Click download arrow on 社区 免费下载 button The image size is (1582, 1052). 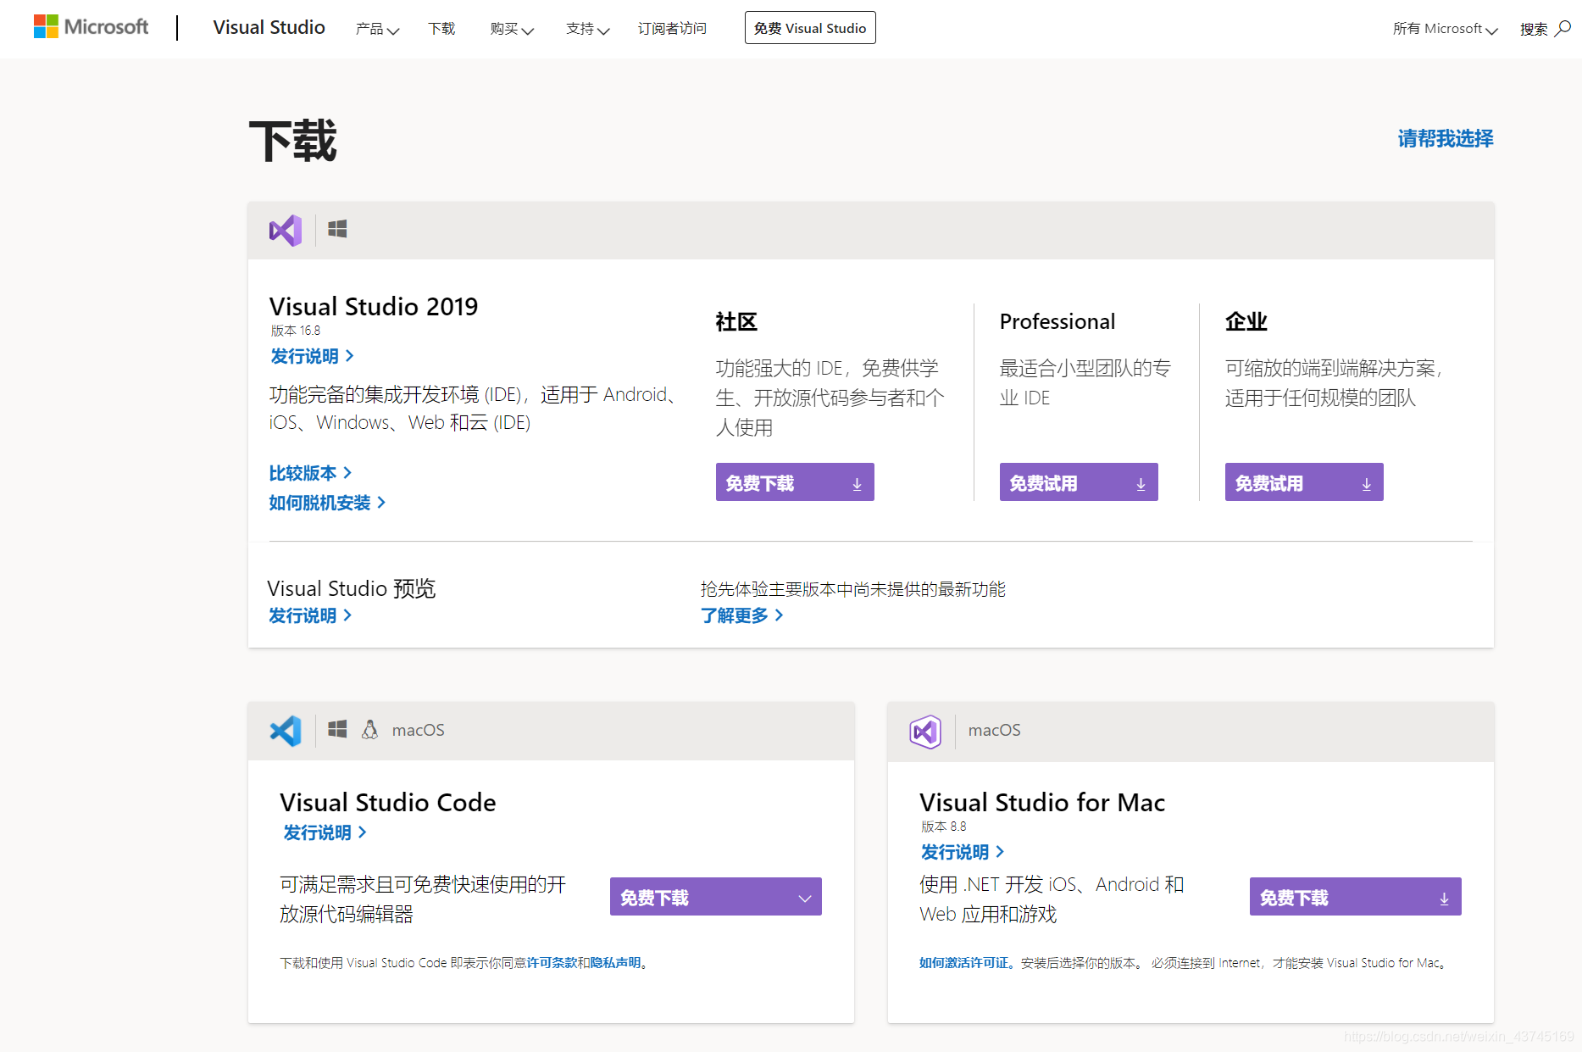[857, 483]
